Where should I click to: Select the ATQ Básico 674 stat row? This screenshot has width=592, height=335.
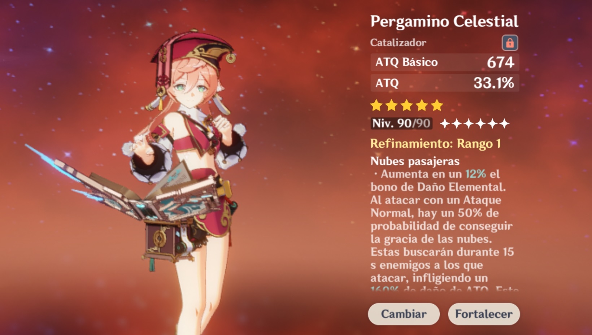(445, 62)
